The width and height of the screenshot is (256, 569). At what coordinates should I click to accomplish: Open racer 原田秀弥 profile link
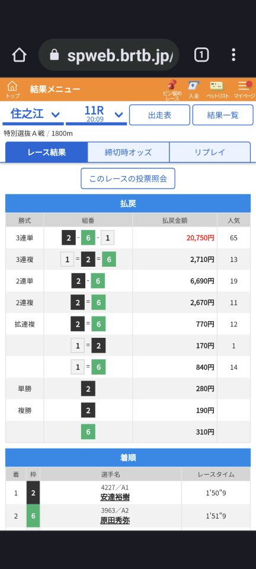115,520
